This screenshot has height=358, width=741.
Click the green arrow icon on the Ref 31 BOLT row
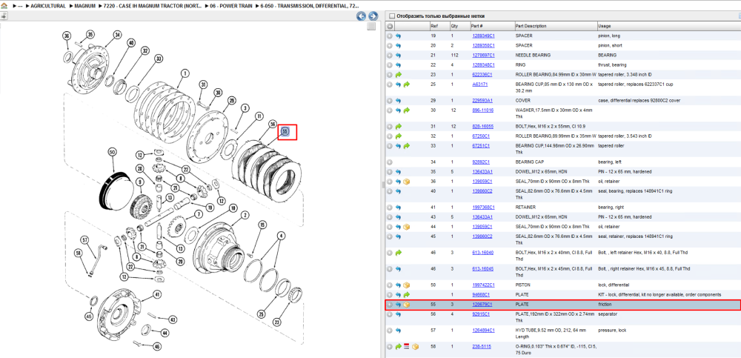pos(398,126)
